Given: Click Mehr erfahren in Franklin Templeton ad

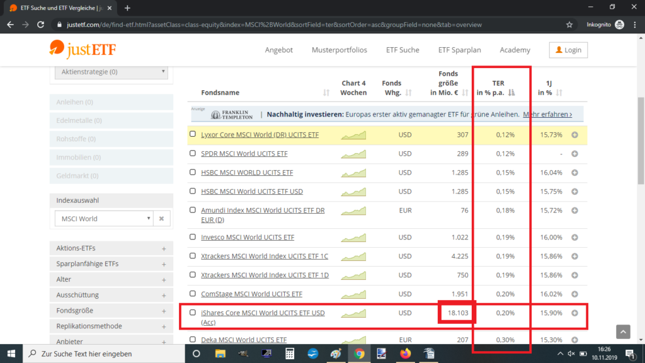Looking at the screenshot, I should pos(547,115).
